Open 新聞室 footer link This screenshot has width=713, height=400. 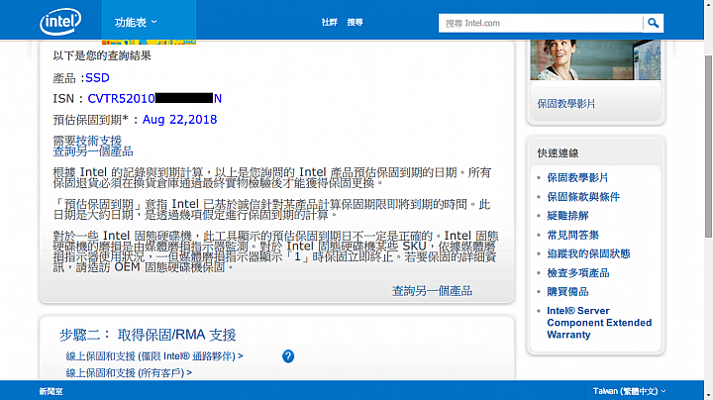pos(51,391)
